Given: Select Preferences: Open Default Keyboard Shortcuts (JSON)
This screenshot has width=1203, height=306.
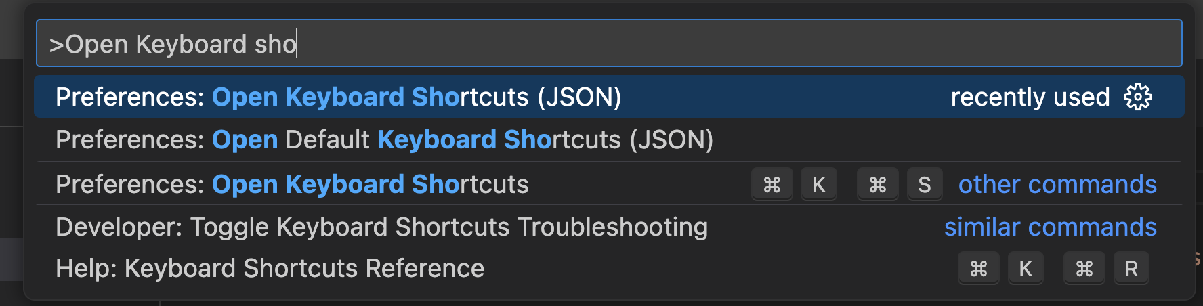Looking at the screenshot, I should (x=609, y=139).
